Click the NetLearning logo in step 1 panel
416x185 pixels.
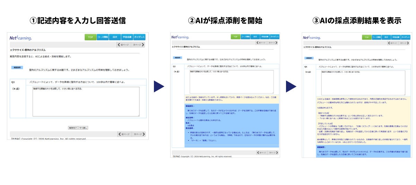pos(20,37)
